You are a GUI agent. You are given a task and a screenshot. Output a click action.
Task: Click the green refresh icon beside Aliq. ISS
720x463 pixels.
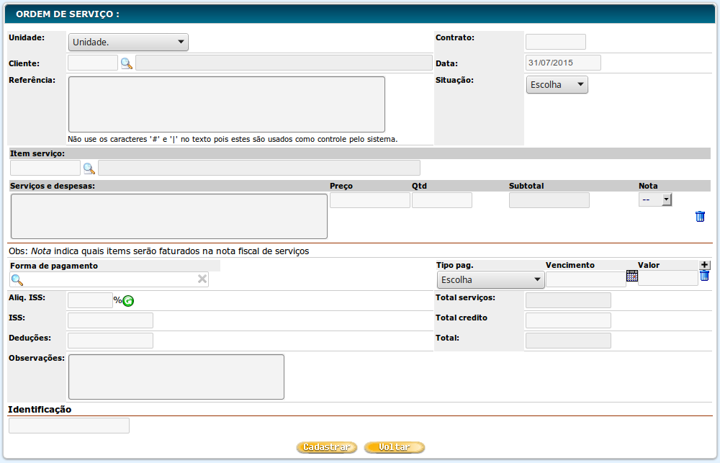point(128,301)
